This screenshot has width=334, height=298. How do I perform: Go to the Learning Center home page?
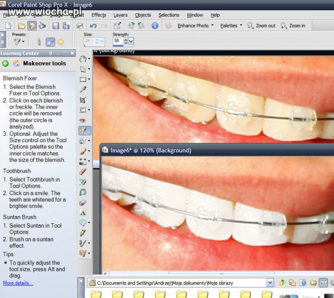[16, 64]
